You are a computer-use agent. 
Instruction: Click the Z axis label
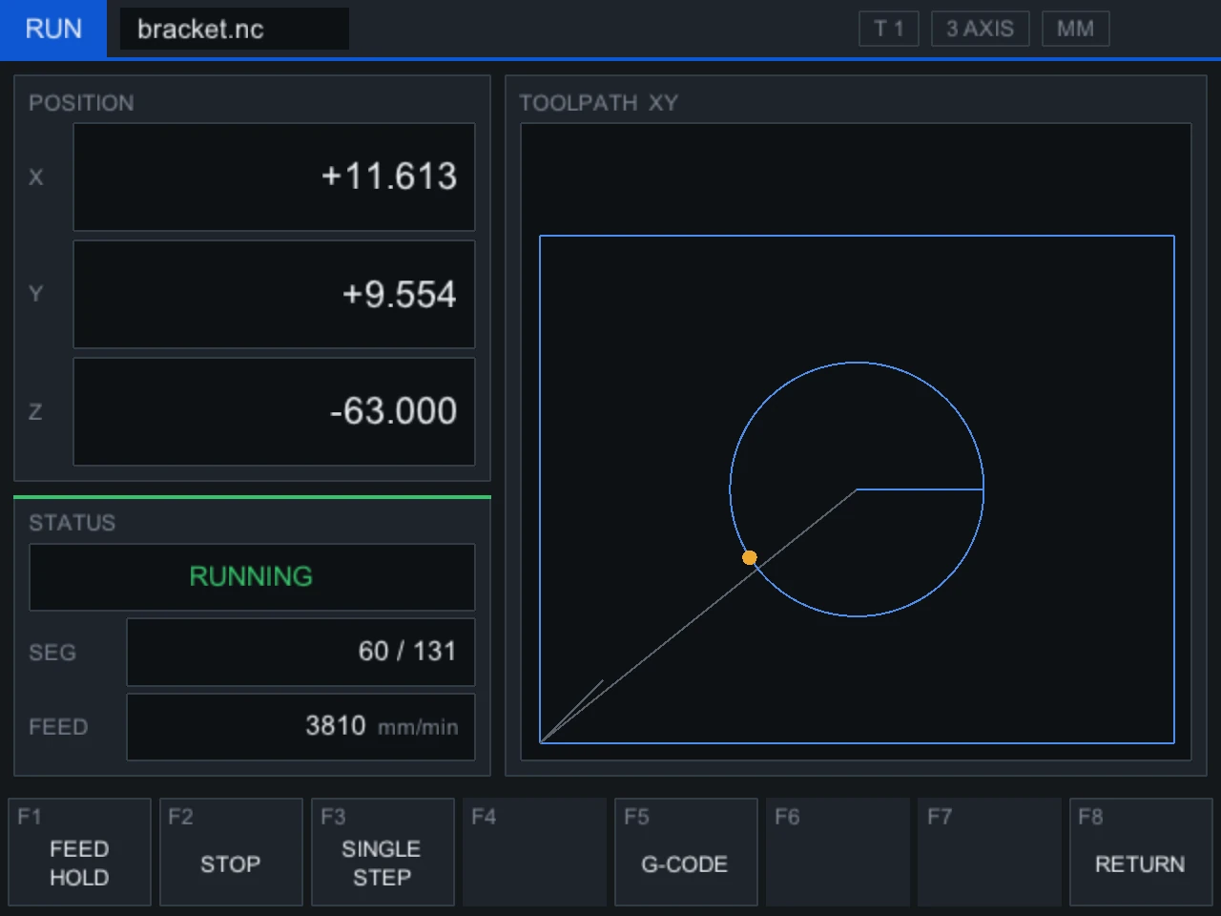35,412
